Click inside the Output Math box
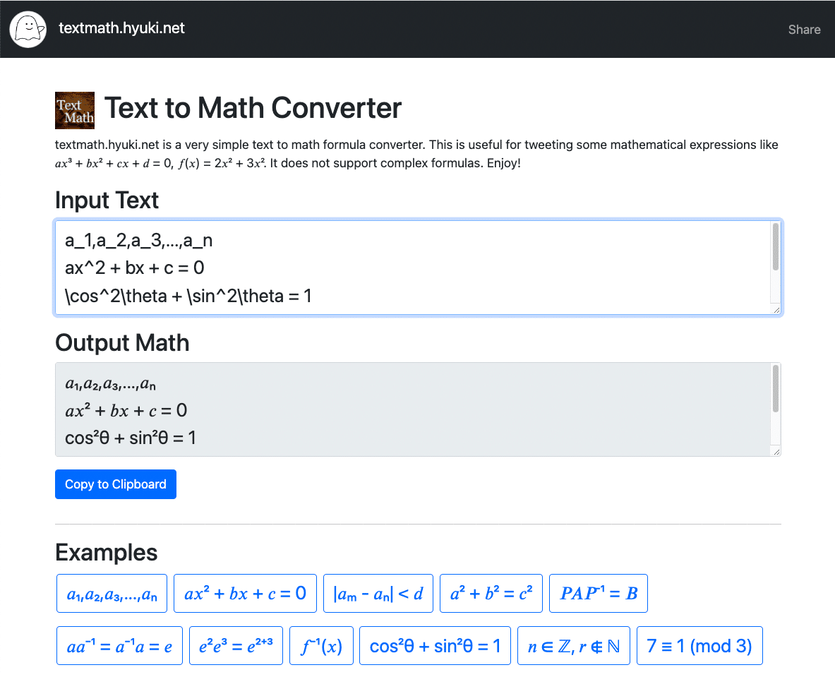This screenshot has width=835, height=677. point(409,410)
